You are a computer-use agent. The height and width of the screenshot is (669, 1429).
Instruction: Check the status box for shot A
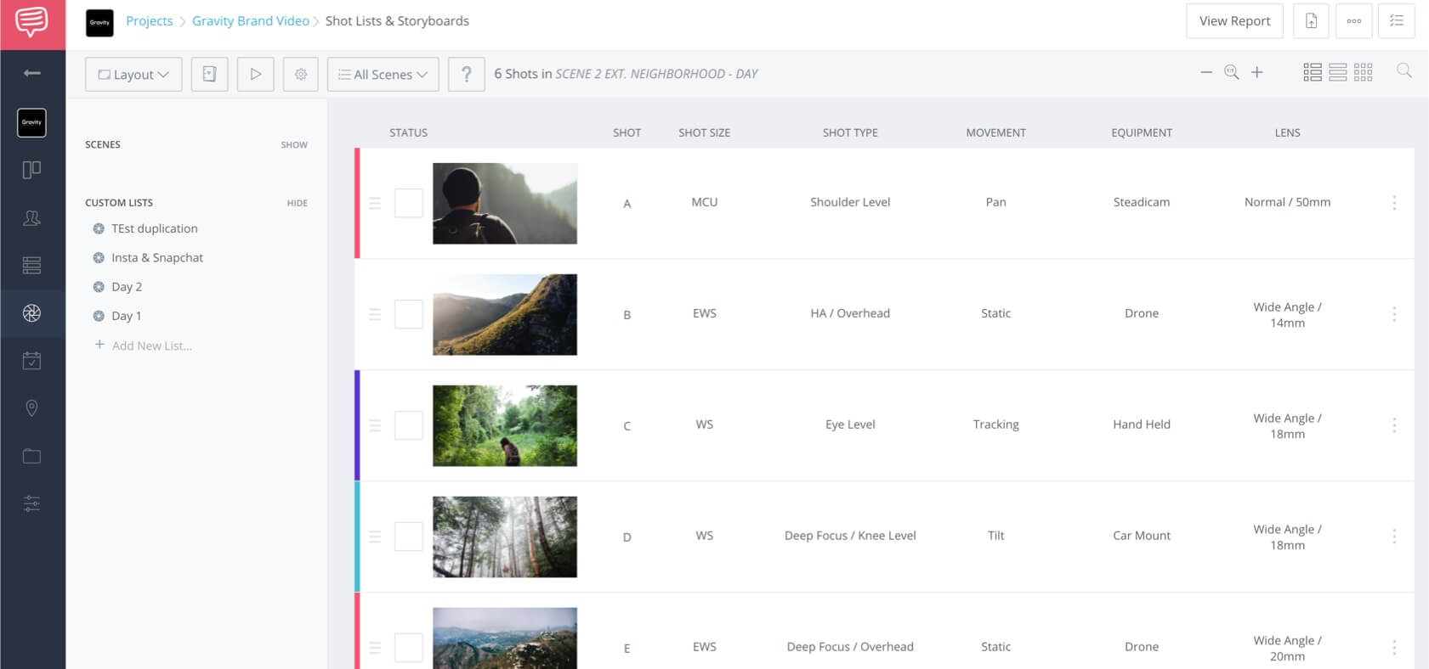pyautogui.click(x=409, y=204)
